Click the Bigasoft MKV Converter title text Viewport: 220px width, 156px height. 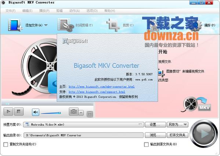tap(107, 66)
